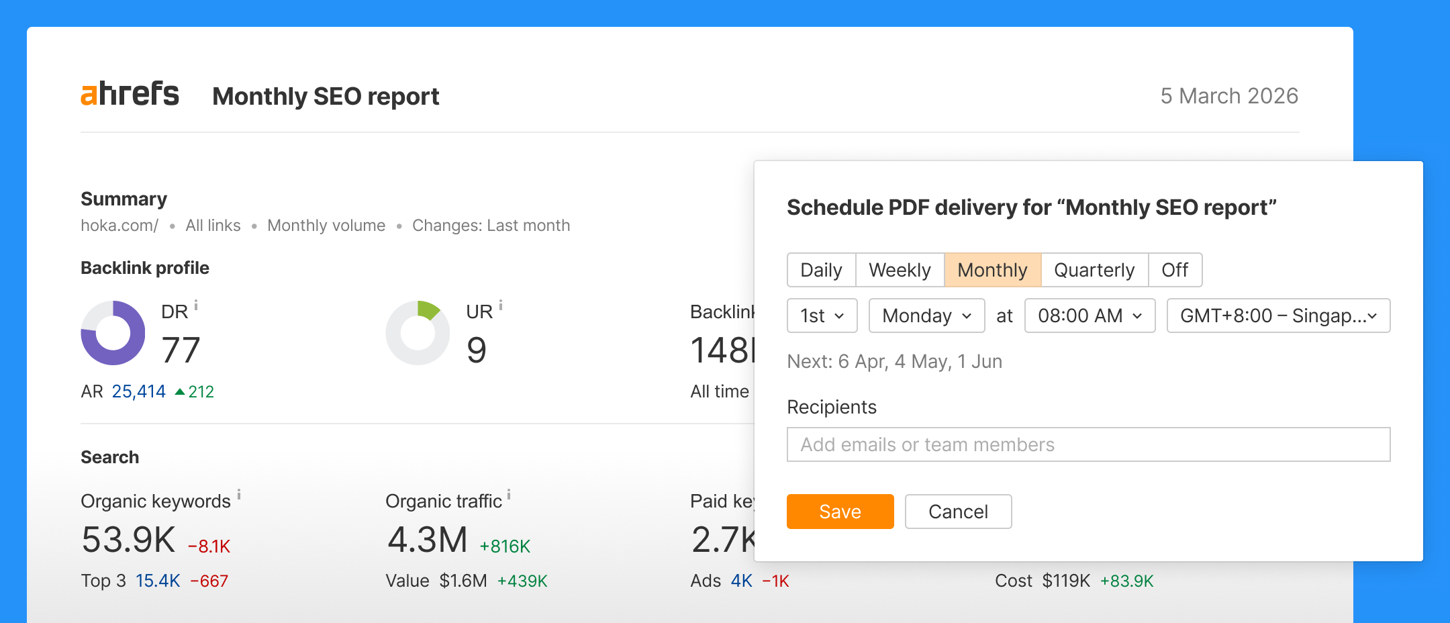Click the Ahrefs logo
Viewport: 1450px width, 623px height.
[130, 94]
